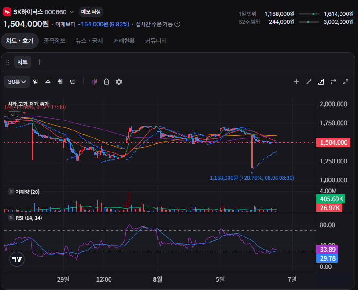Click the 메모 작성 button
Screen dimensions: 358x290
coord(91,12)
